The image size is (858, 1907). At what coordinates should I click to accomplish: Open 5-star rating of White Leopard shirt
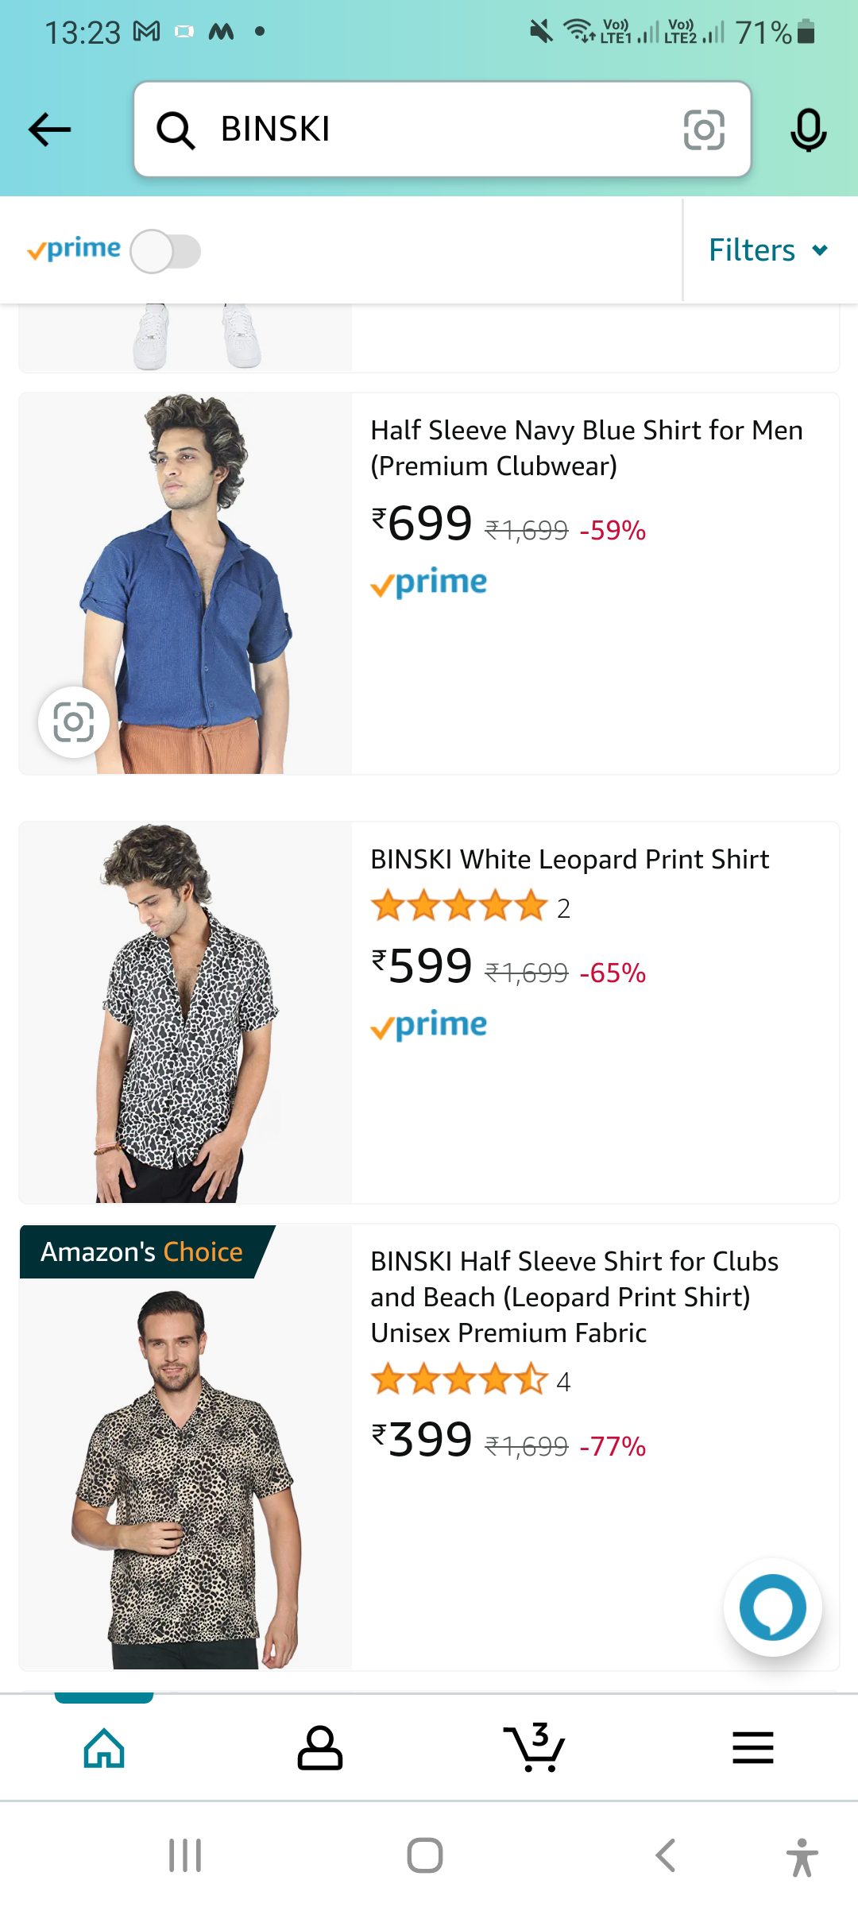(x=459, y=907)
